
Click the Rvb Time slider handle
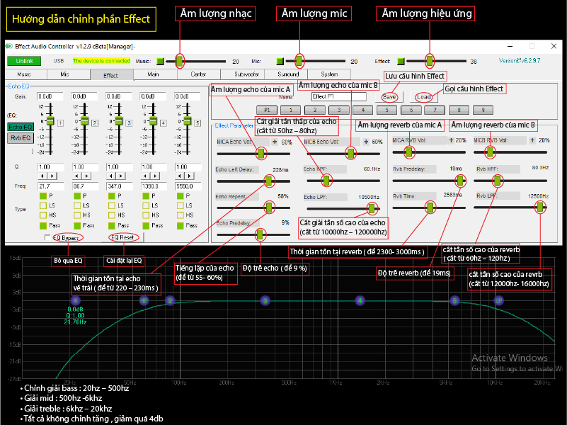(430, 208)
